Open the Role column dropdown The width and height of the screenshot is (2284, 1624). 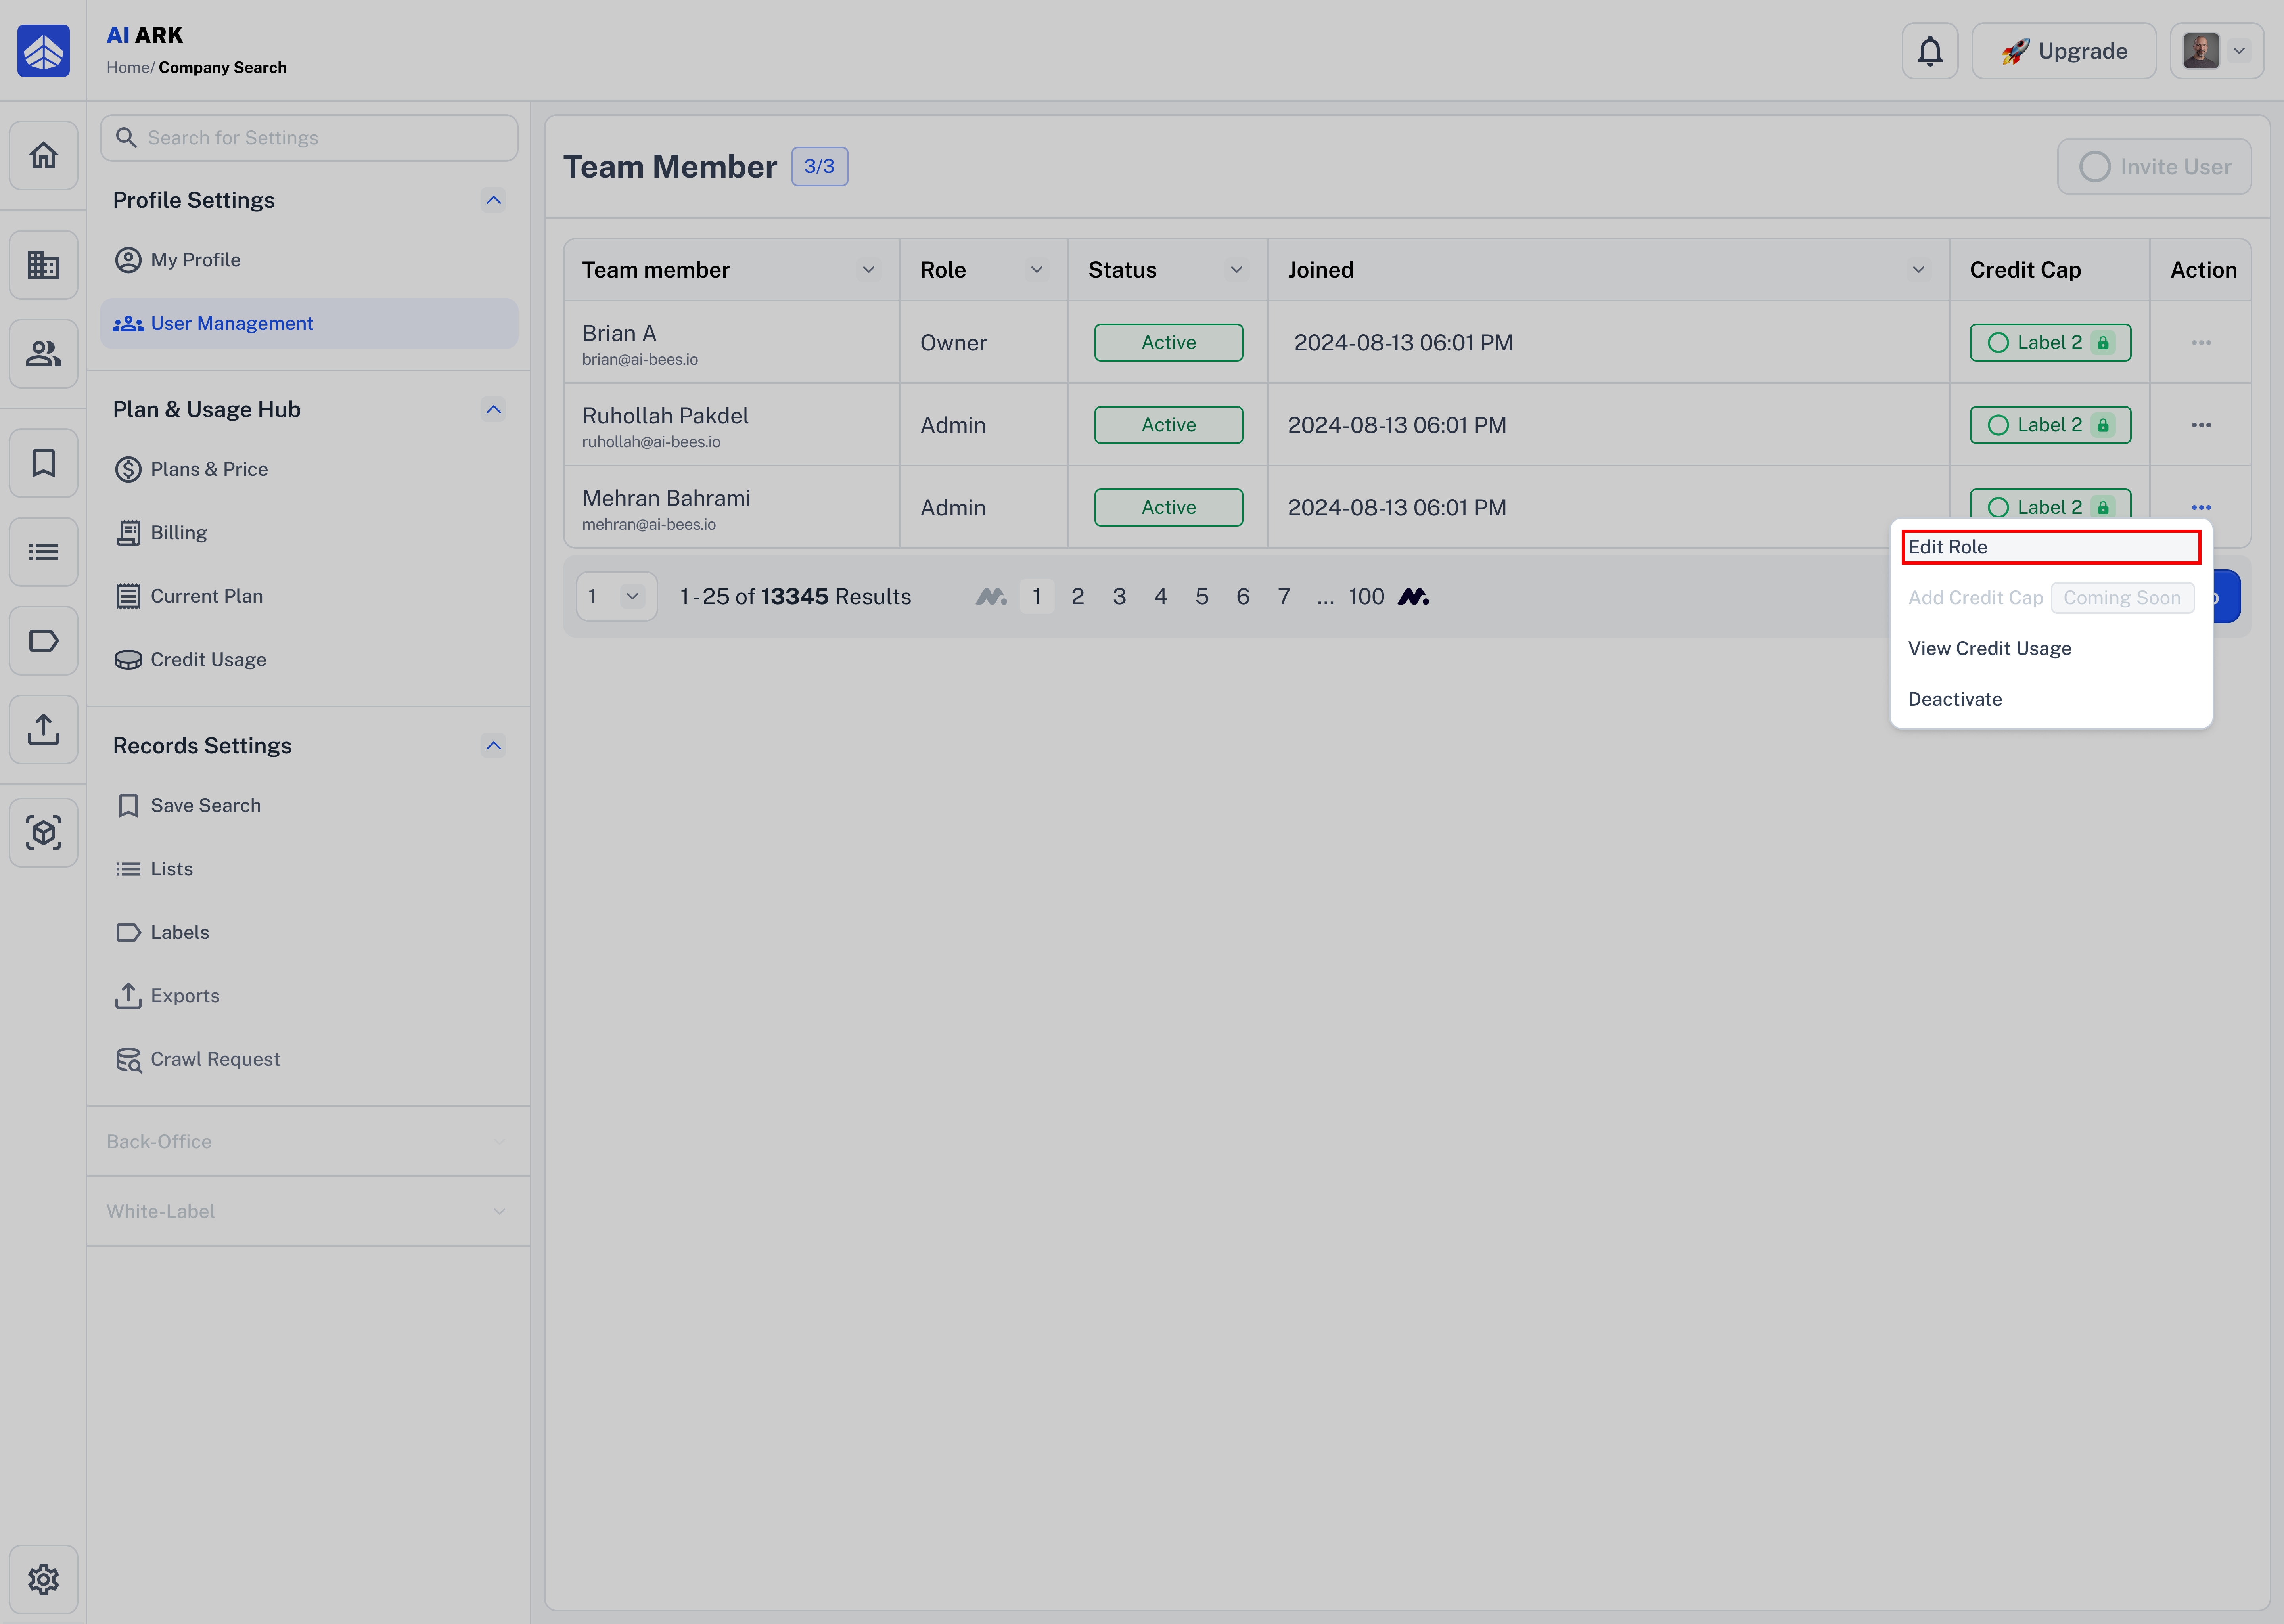(1036, 270)
